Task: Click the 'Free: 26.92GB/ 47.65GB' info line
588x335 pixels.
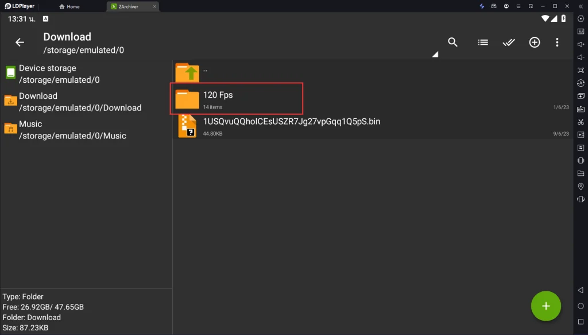Action: click(x=43, y=307)
